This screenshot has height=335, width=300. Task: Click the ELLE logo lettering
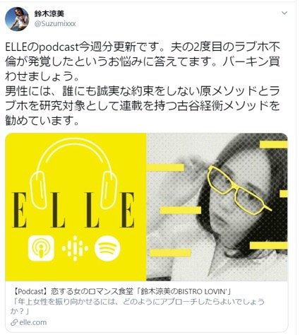73,210
